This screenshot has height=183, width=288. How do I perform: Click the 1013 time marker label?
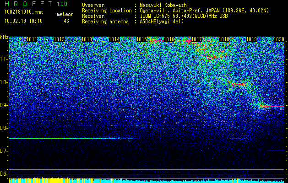point(87,39)
